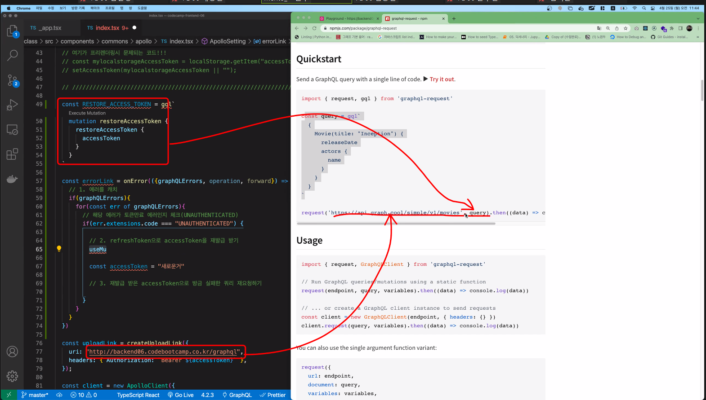Click Chrome back arrow button
The width and height of the screenshot is (706, 400).
coord(297,28)
